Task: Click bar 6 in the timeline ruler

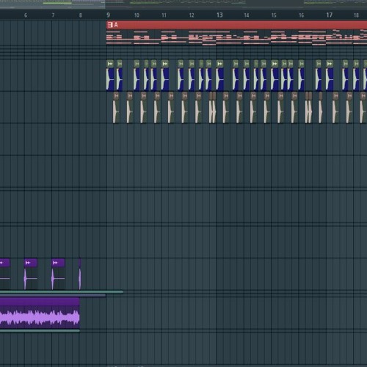Action: point(26,15)
